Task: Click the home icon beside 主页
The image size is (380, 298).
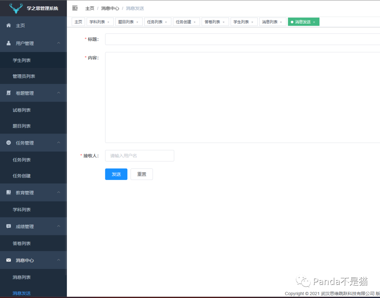Action: click(9, 25)
